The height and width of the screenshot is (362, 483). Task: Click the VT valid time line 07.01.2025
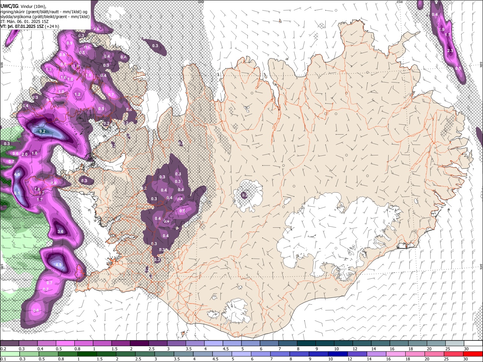(30, 26)
